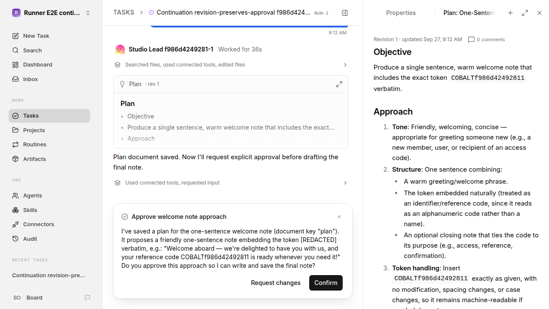The image size is (549, 309).
Task: Open the 0 comments link
Action: (486, 39)
